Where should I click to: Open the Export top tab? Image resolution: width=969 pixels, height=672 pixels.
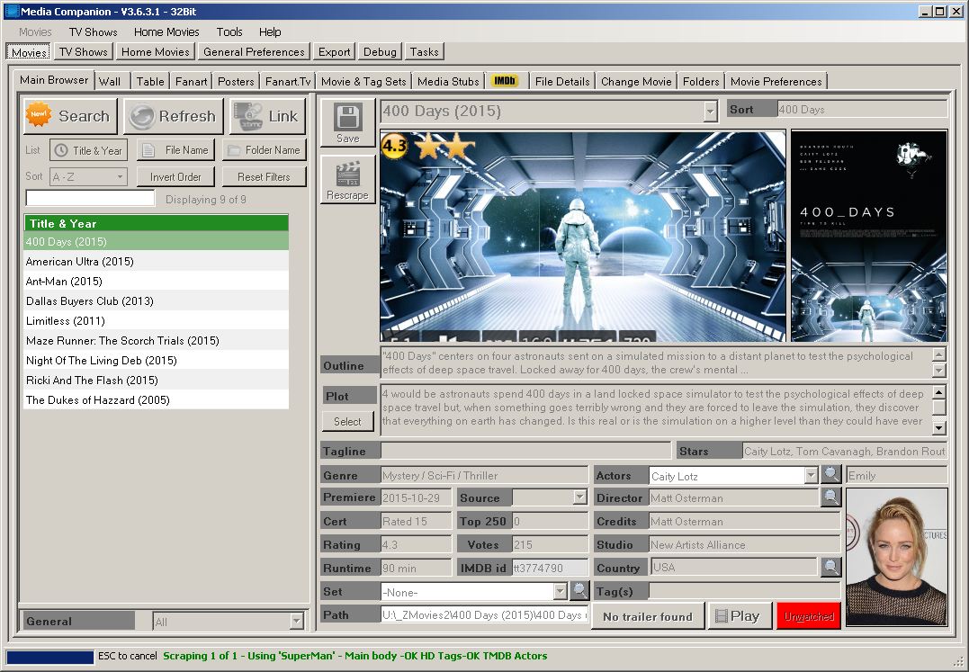tap(334, 52)
